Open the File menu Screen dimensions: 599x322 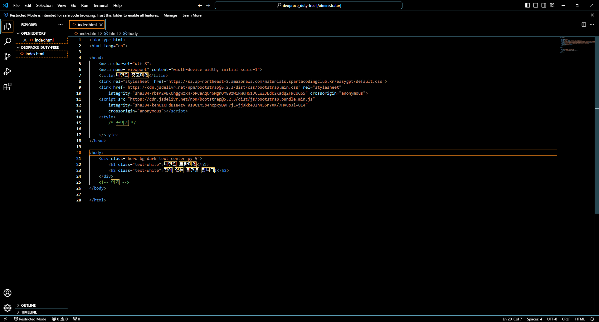[x=17, y=5]
